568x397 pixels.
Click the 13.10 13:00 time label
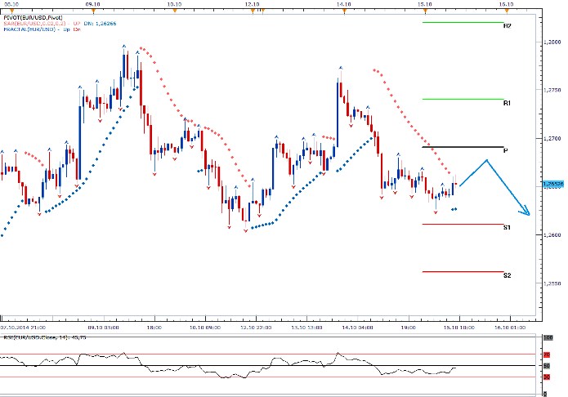pos(306,328)
